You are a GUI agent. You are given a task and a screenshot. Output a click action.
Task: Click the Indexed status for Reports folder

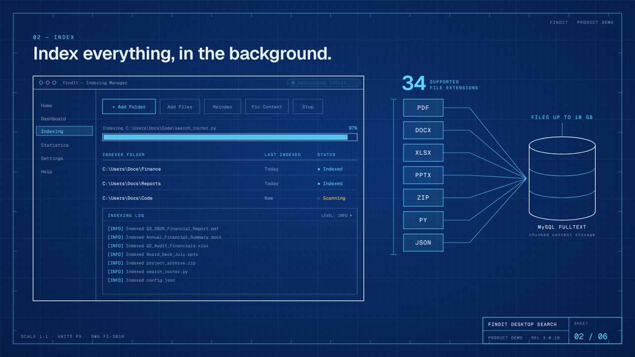(x=330, y=183)
